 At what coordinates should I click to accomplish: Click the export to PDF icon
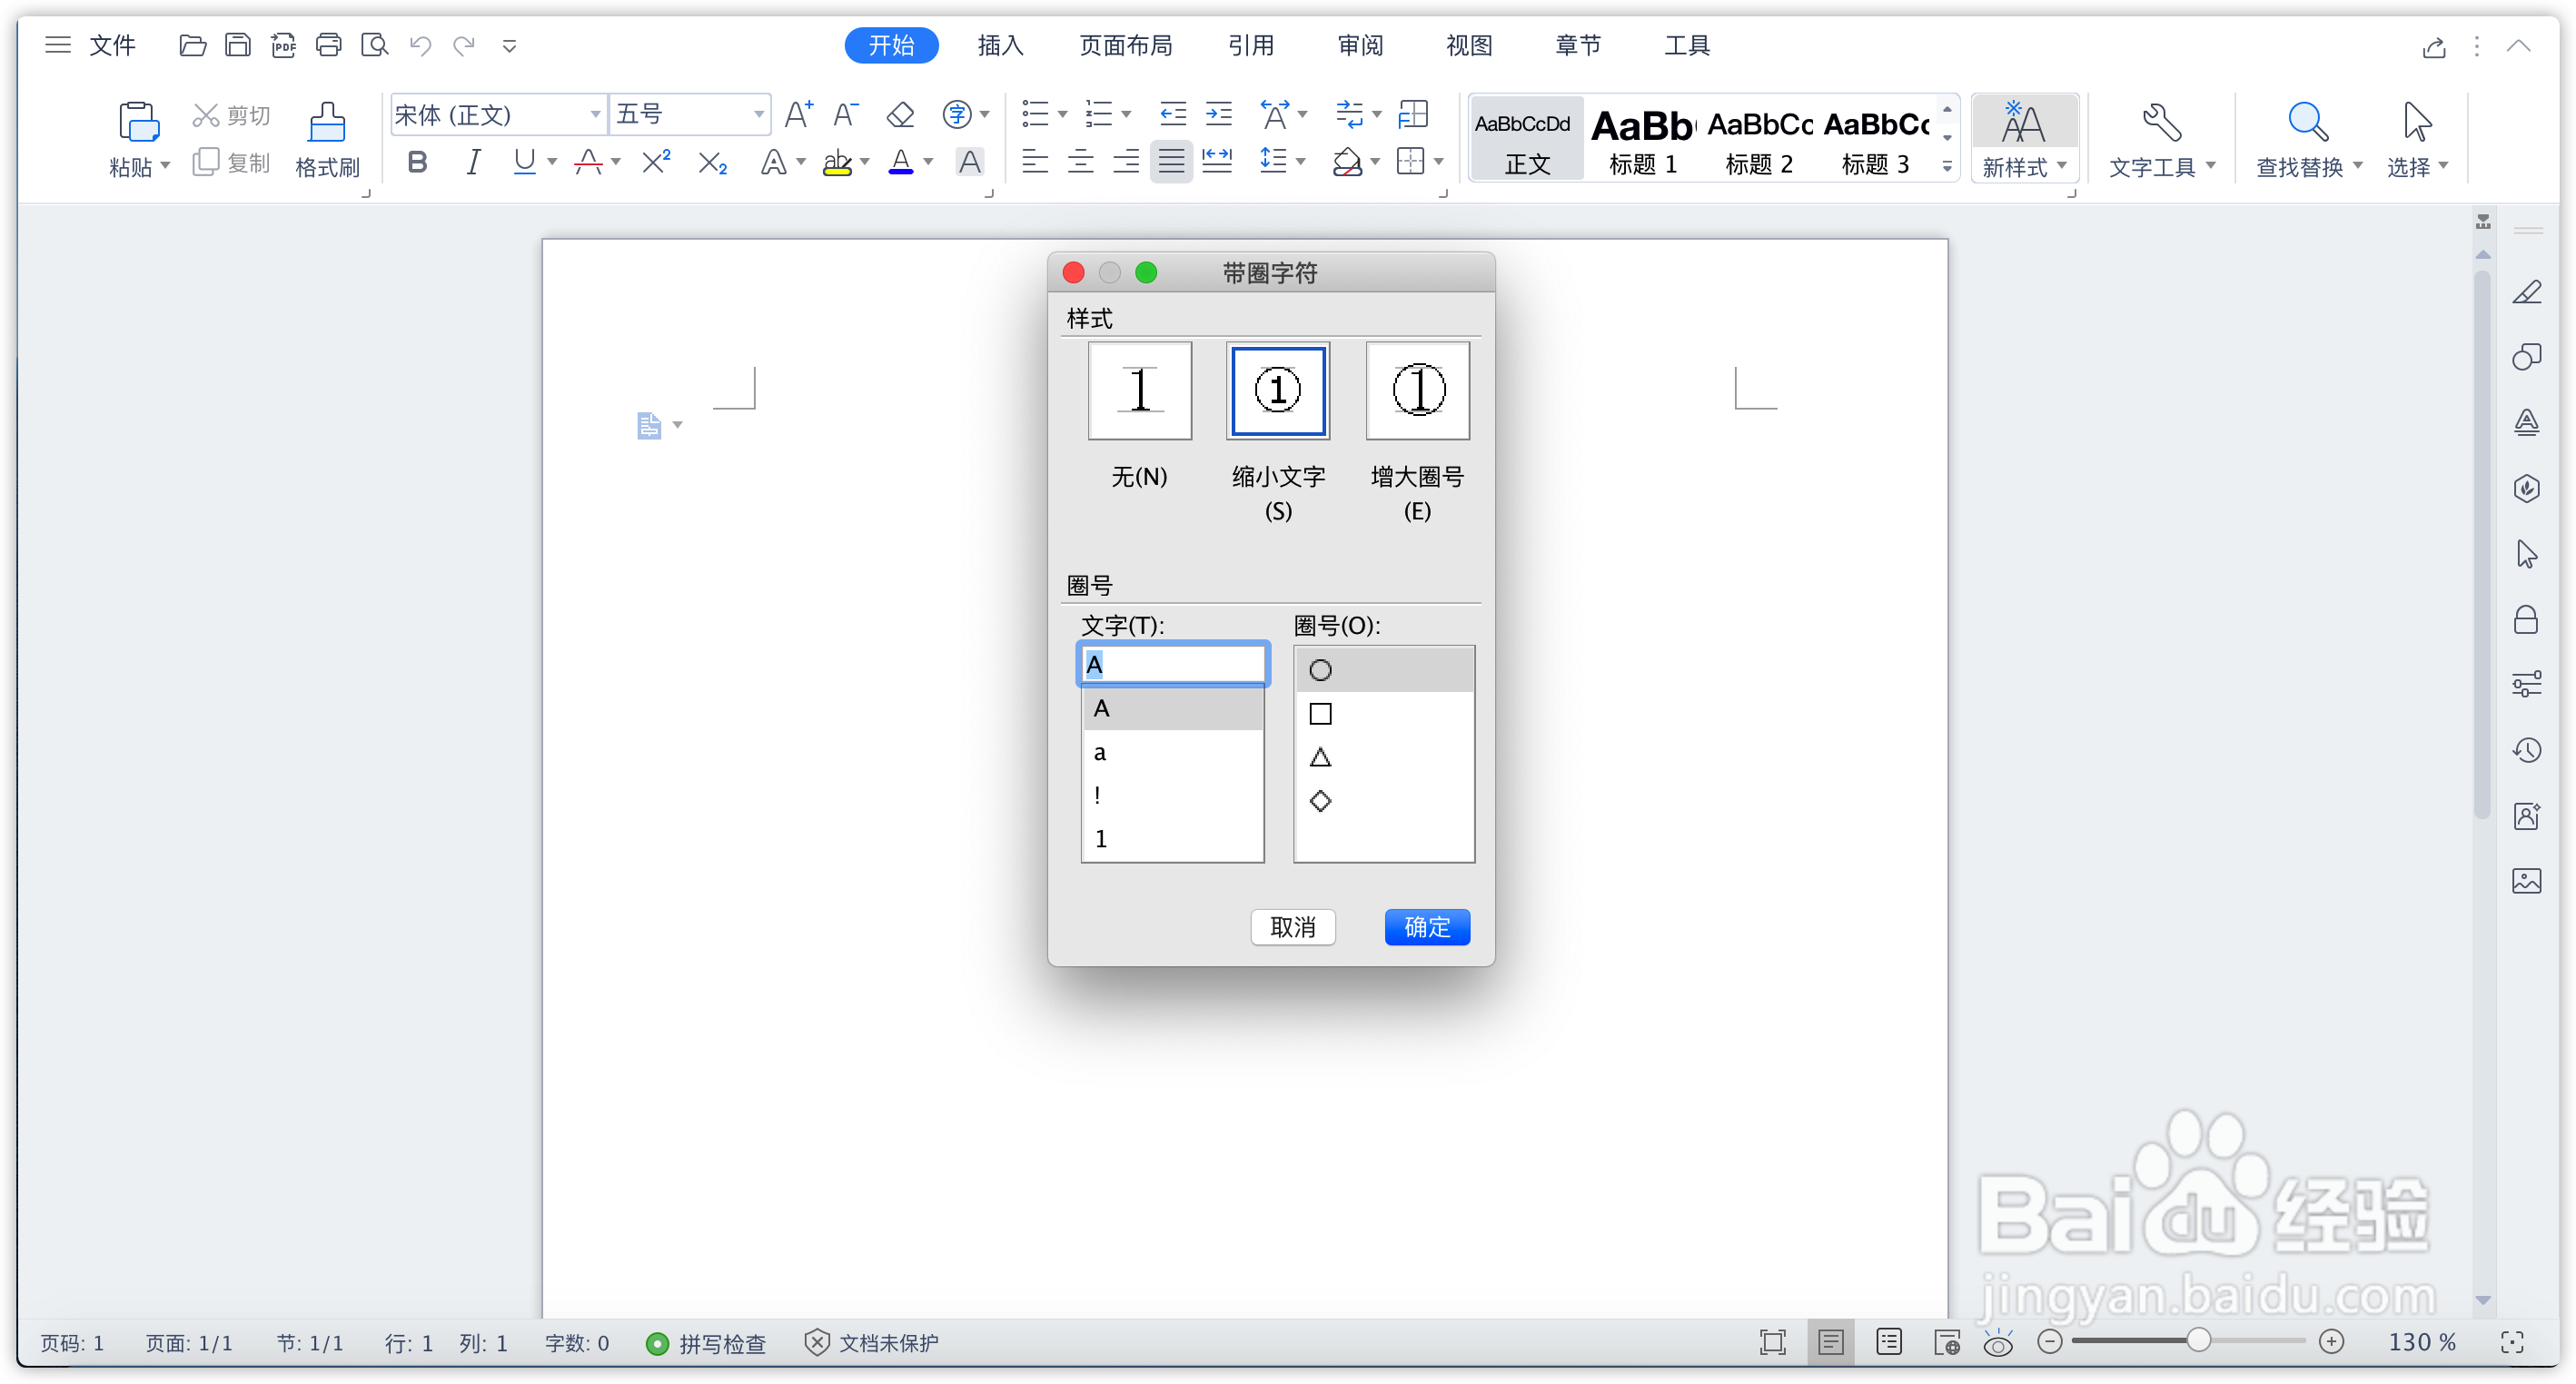(x=283, y=45)
